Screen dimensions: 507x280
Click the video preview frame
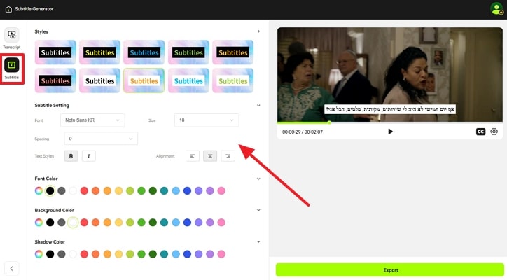(x=390, y=74)
